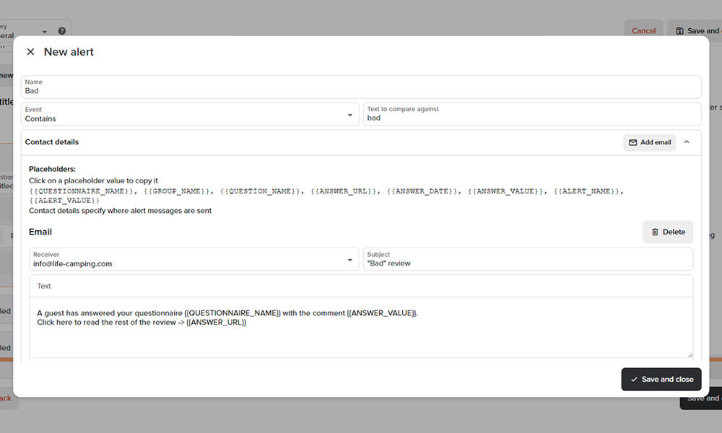Open the category dropdown arrow behind dialog

[45, 32]
